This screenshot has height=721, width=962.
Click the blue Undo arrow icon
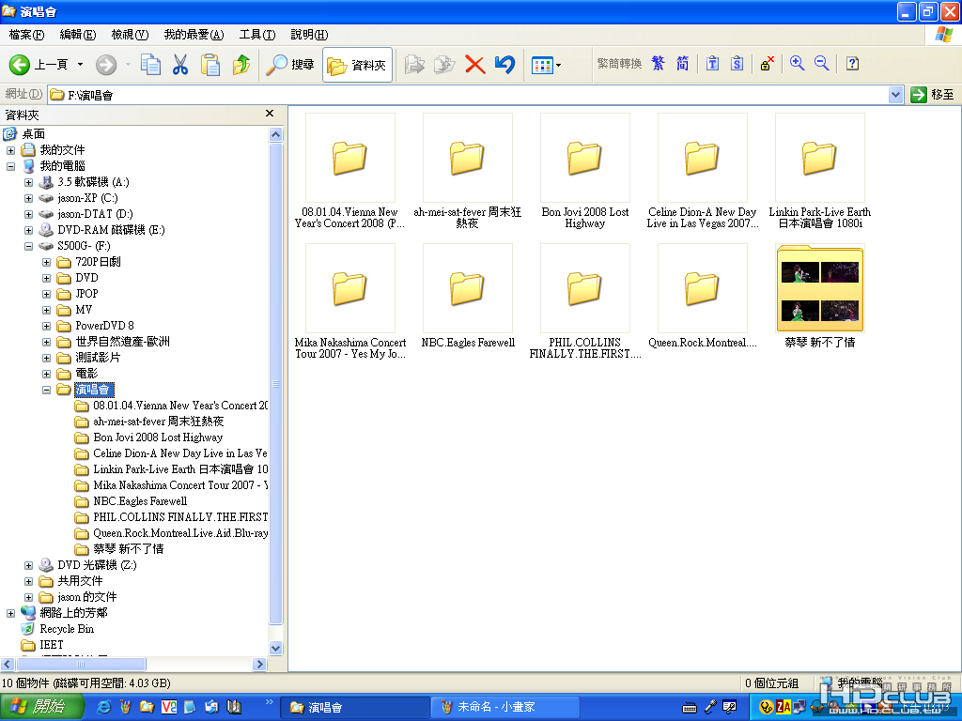click(504, 65)
